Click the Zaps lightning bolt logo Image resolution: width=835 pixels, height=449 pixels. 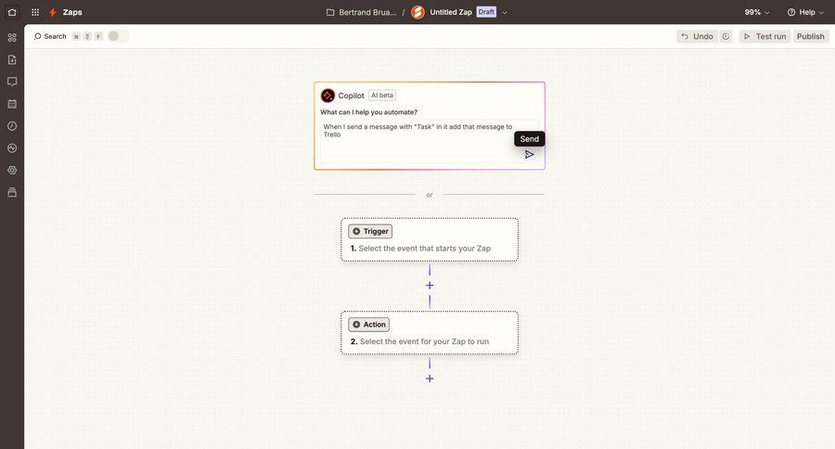coord(52,12)
